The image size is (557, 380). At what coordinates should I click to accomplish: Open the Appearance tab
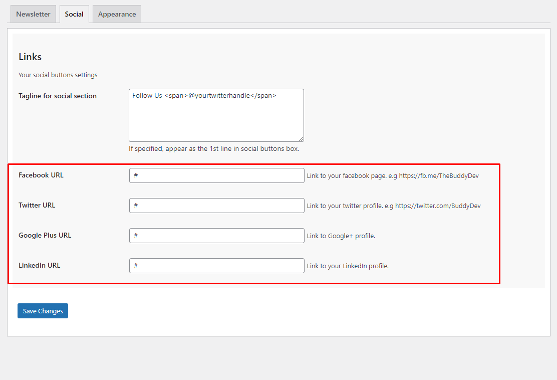pyautogui.click(x=117, y=14)
